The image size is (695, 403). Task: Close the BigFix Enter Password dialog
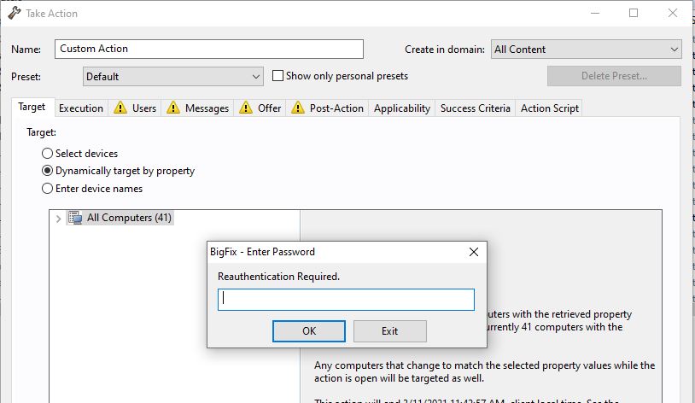(x=473, y=252)
